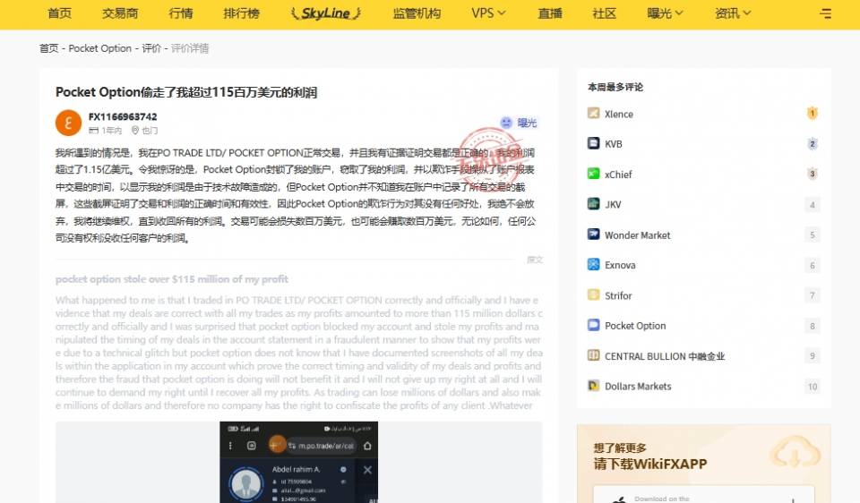Click the xChief broker logo icon
The height and width of the screenshot is (503, 860).
[593, 174]
